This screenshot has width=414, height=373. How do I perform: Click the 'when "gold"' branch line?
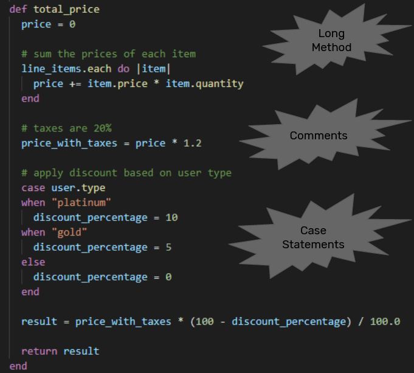click(x=54, y=232)
